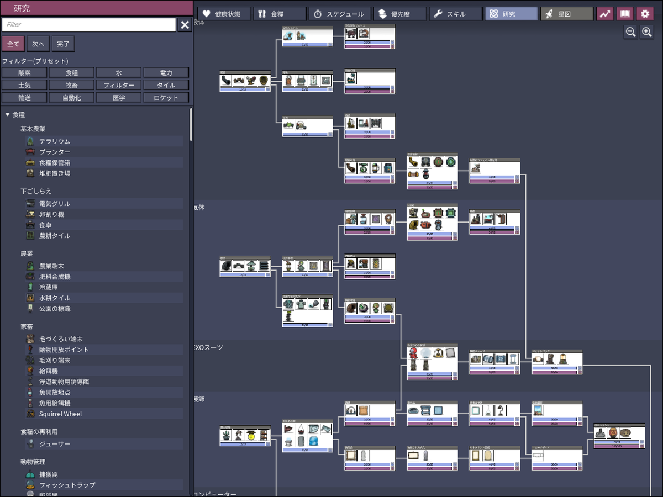Click the フィッシュトラップ item icon
This screenshot has width=663, height=497.
(30, 485)
